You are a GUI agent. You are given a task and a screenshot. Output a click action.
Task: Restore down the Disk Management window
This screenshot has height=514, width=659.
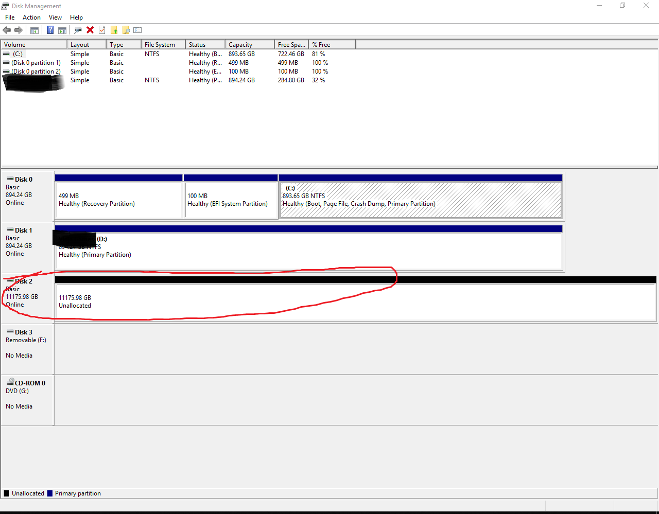tap(622, 6)
